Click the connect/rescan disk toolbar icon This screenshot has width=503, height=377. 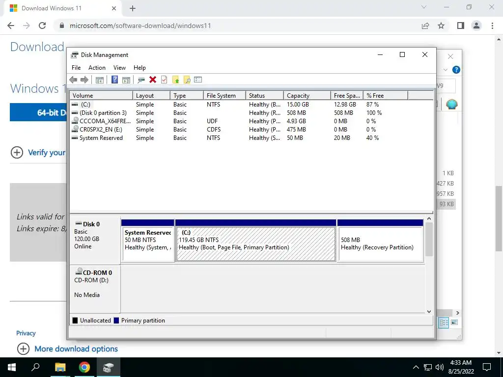click(x=141, y=80)
